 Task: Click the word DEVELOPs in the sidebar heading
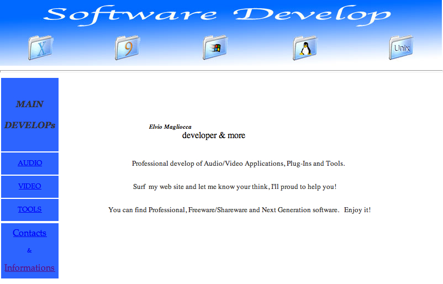(x=30, y=125)
